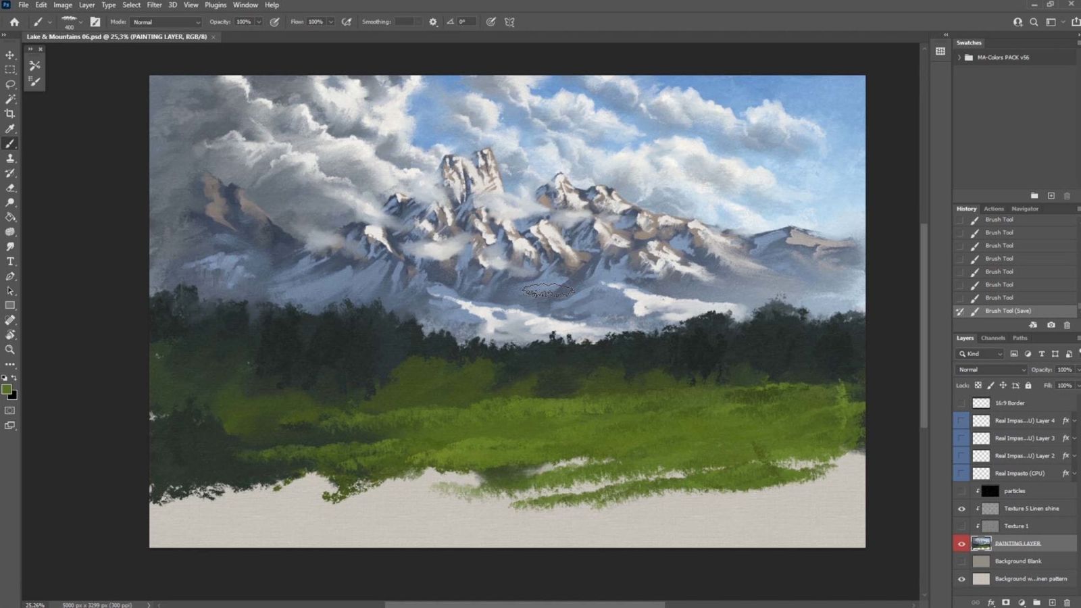Hide the Texture 5 Linen shine layer
This screenshot has height=608, width=1081.
click(961, 509)
